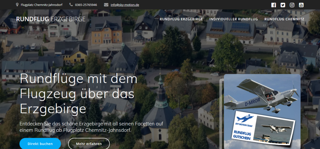The width and height of the screenshot is (320, 149).
Task: Click the RUNDFLUG ERZGEBIRGE site logo
Action: (51, 19)
